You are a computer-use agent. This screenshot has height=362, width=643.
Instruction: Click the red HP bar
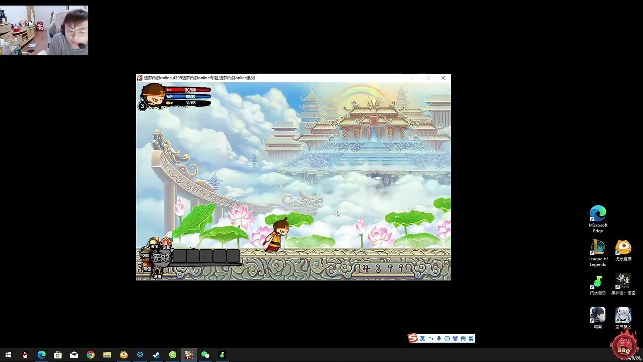pos(189,90)
